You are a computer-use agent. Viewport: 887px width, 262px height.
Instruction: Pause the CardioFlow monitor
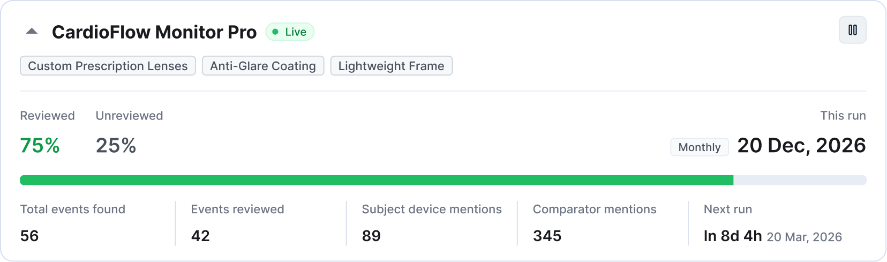point(852,30)
